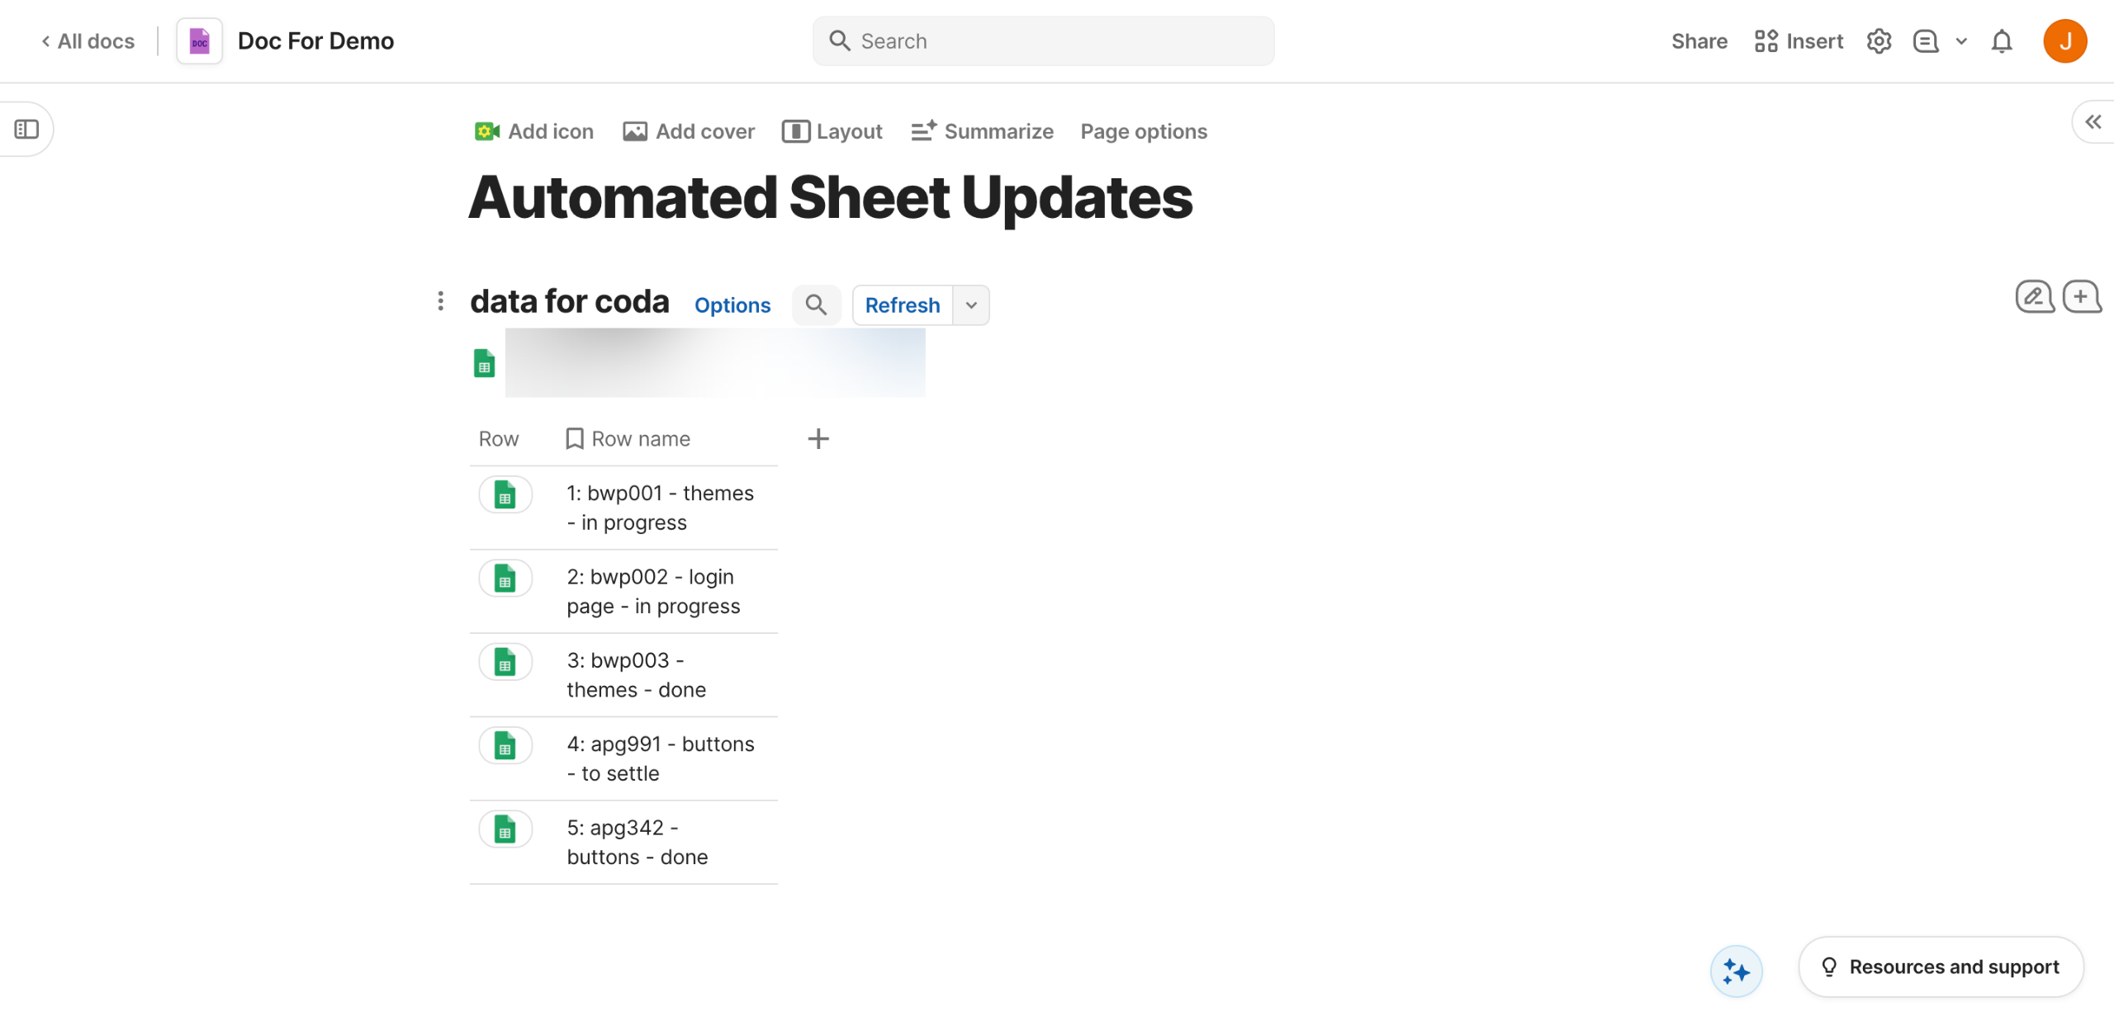Image resolution: width=2114 pixels, height=1030 pixels.
Task: Click the add comment bubble icon
Action: tap(2081, 297)
